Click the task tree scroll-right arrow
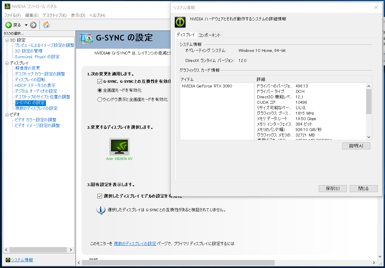Viewport: 385px width, 268px height. pyautogui.click(x=71, y=250)
